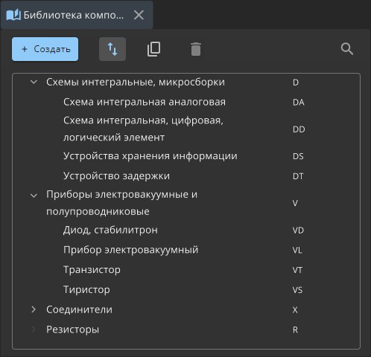371x357 pixels.
Task: Select the Тиристор item
Action: pos(86,289)
